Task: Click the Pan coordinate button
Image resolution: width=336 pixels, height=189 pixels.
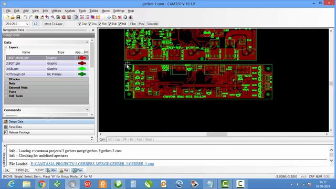Action: click(77, 170)
